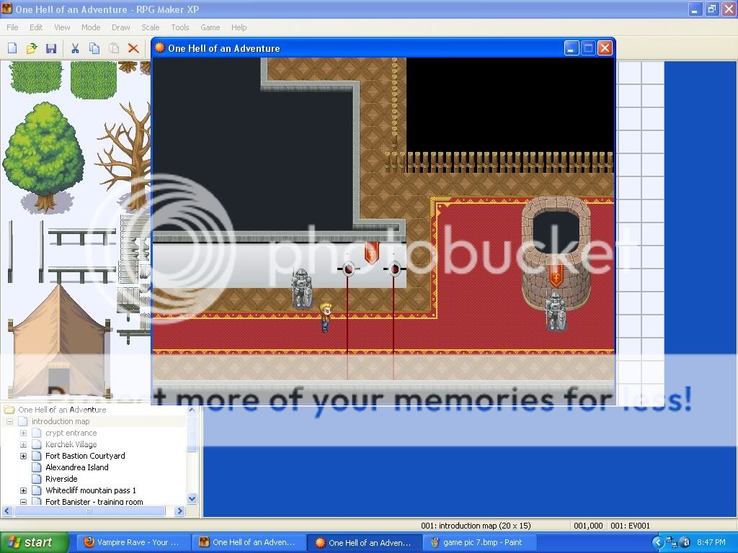The width and height of the screenshot is (738, 553).
Task: Select the Riverside map
Action: click(61, 479)
